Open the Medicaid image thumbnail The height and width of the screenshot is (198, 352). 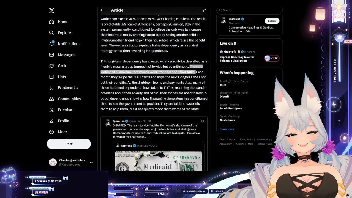pyautogui.click(x=158, y=161)
